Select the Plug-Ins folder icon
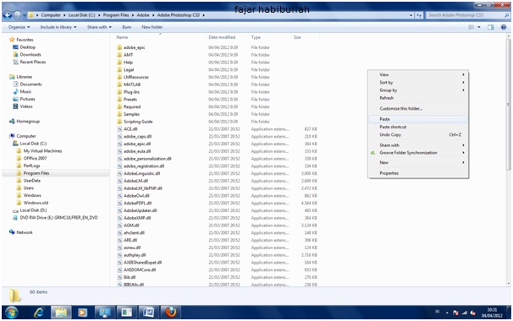 119,92
